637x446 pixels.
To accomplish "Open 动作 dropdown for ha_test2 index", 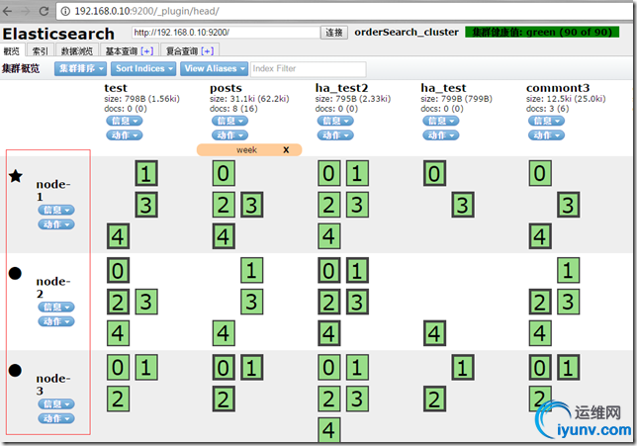I will [x=335, y=135].
